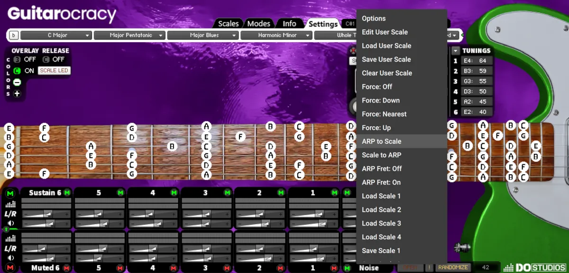This screenshot has height=273, width=569.
Task: Select ARP to Scale menu entry
Action: coord(402,141)
